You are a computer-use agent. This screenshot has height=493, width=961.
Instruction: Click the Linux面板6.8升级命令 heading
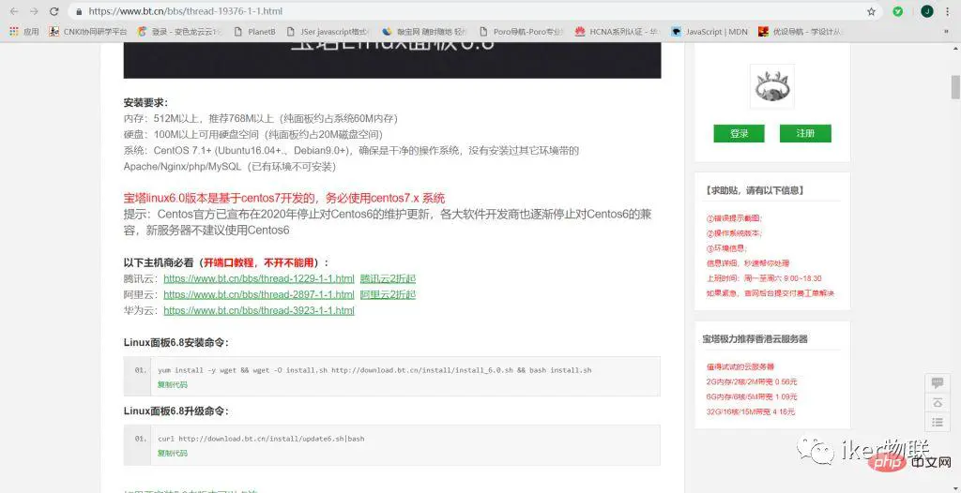[x=175, y=411]
